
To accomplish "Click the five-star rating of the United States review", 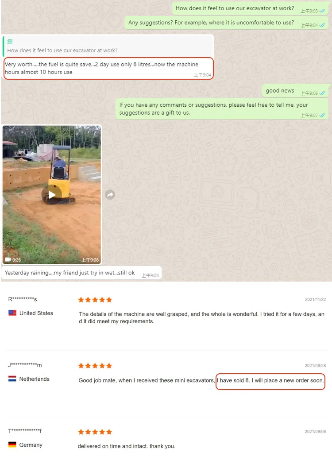I will click(95, 300).
